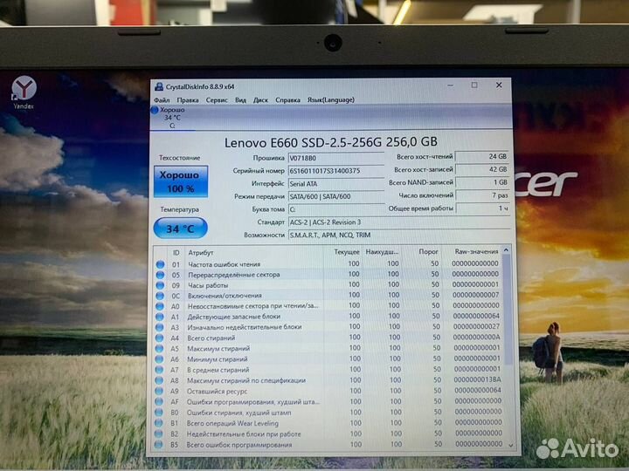Click the status dot for attribute A3
Image resolution: width=629 pixels, height=471 pixels.
pos(159,327)
